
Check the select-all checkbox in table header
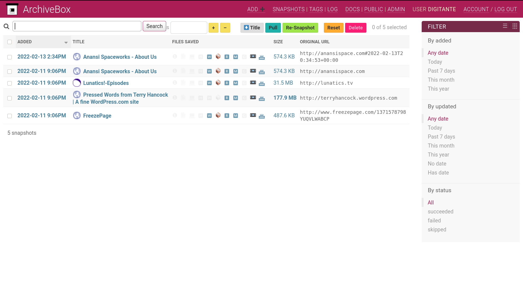tap(10, 42)
